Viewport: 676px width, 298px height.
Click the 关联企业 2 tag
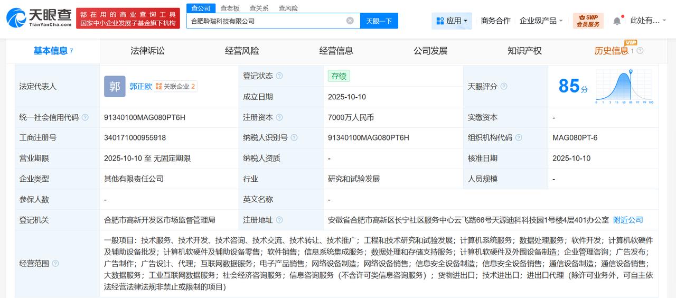coord(175,86)
